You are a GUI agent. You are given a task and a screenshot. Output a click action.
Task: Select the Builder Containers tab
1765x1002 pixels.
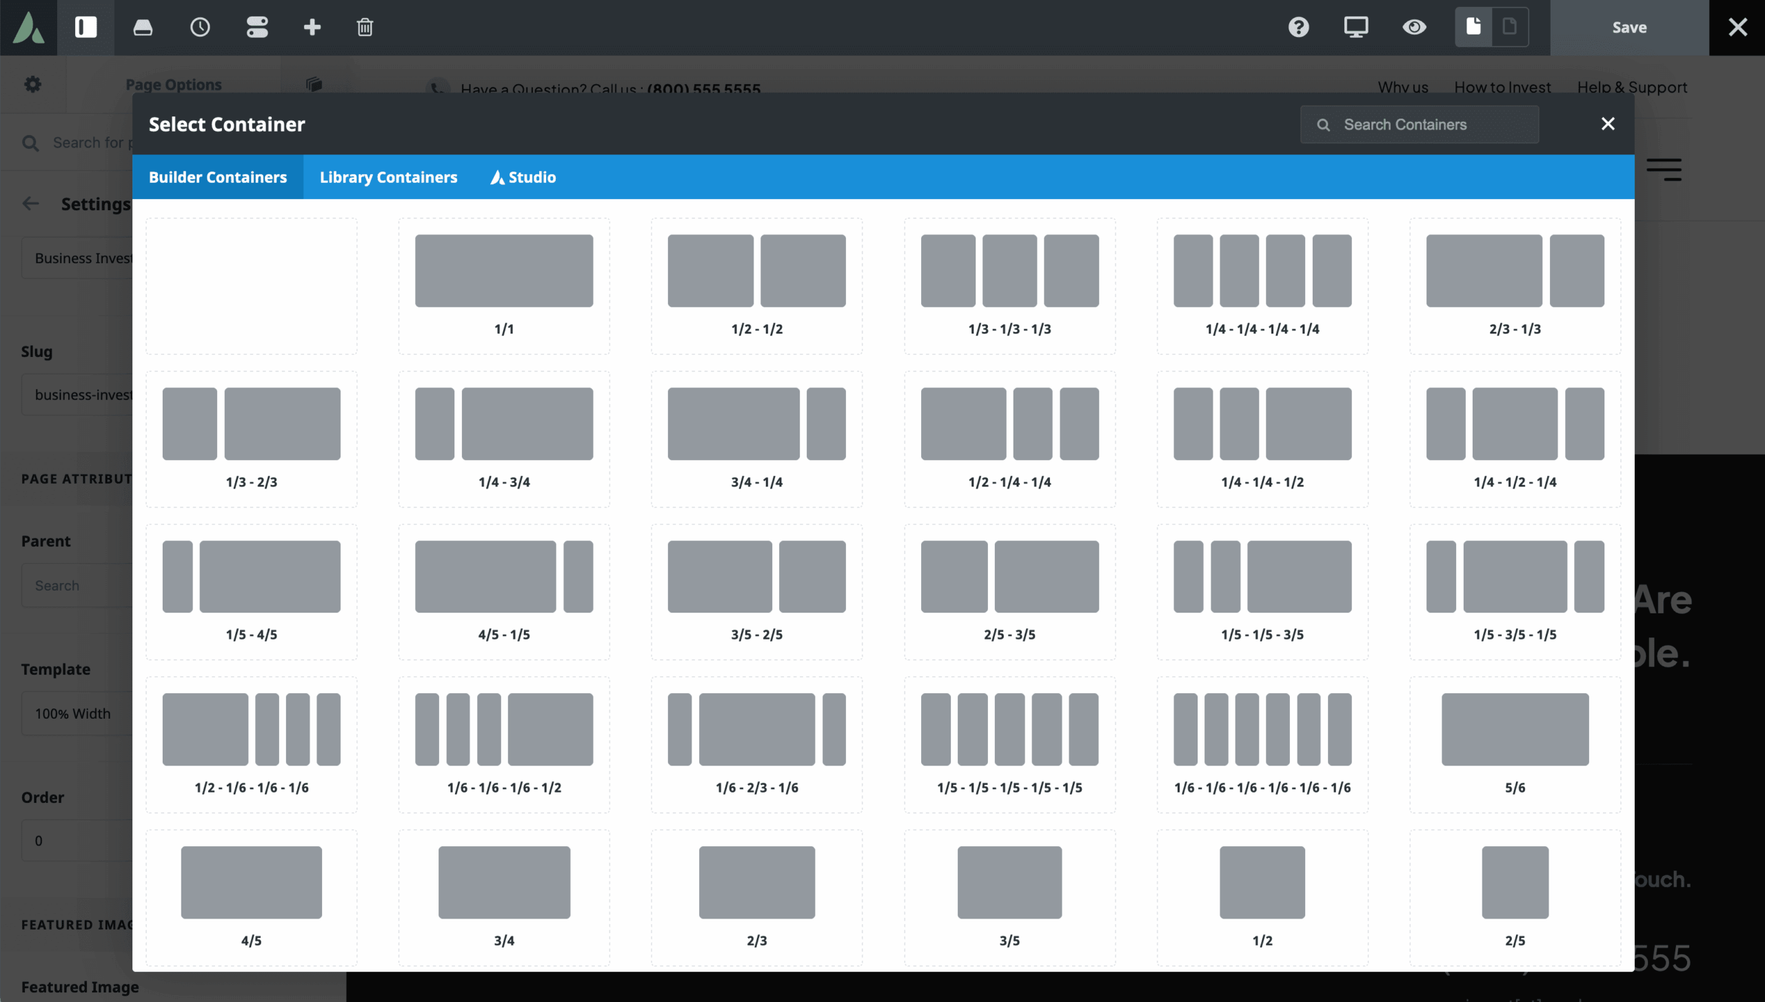[x=218, y=177]
